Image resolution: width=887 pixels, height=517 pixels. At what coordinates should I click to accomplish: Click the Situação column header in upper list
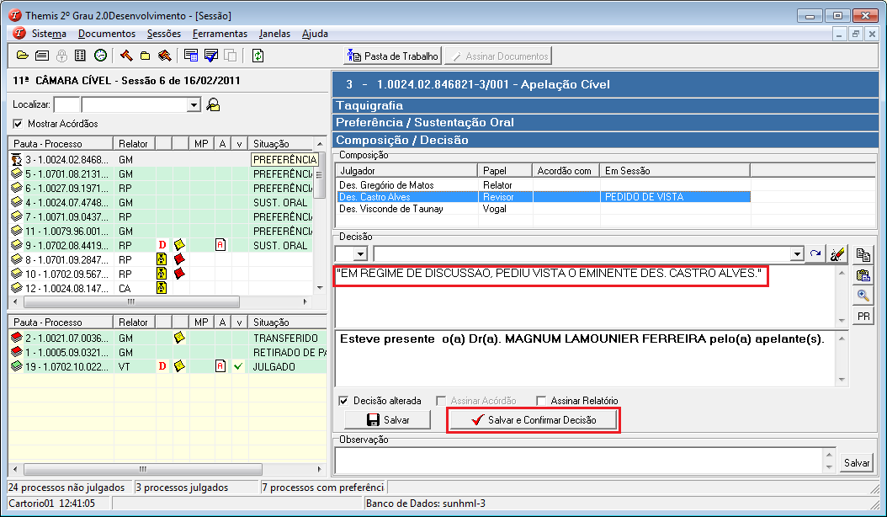(280, 144)
